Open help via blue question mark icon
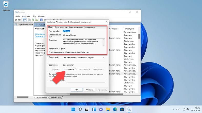Screen dimensions: 202x113 (41, 20)
